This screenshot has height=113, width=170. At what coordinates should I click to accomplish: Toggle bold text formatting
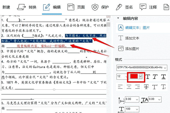point(148,77)
